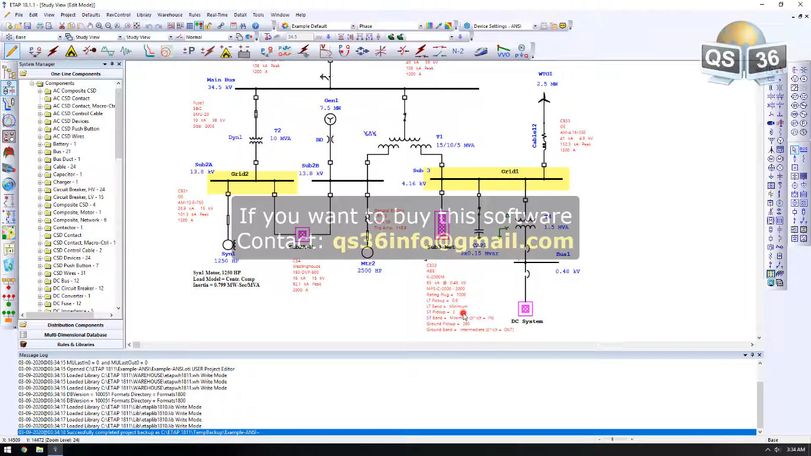Click the Print icon

pyautogui.click(x=40, y=26)
